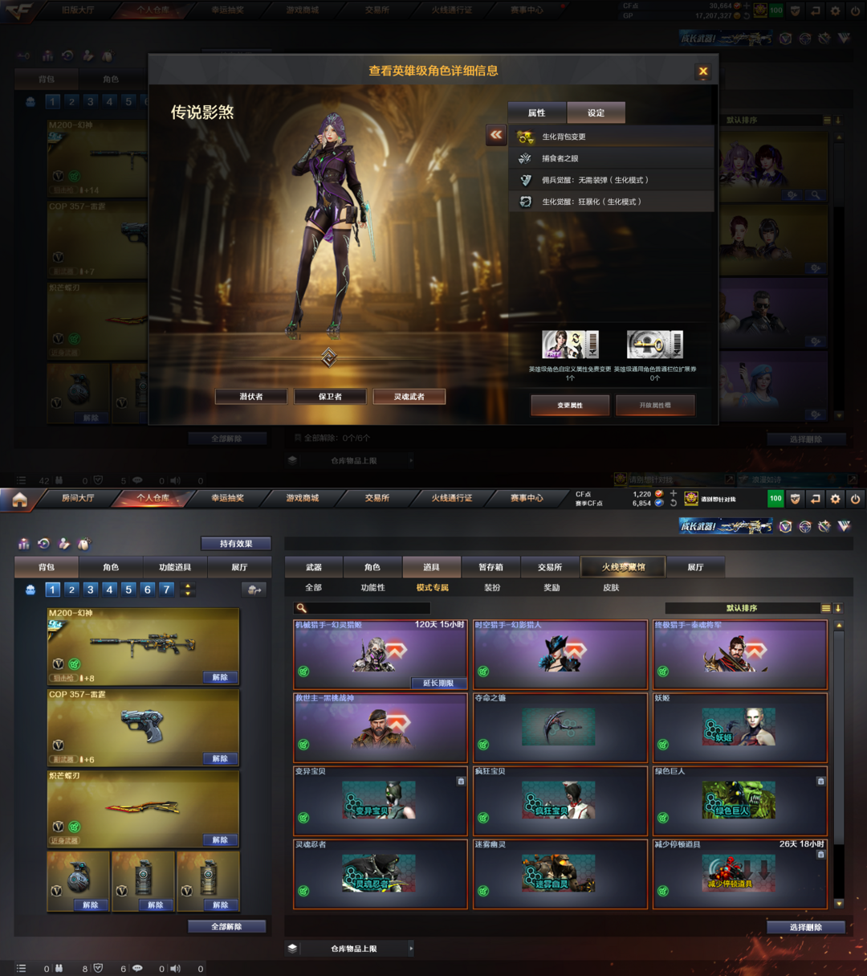
Task: Click the share icon right of bag slots
Action: tap(254, 590)
